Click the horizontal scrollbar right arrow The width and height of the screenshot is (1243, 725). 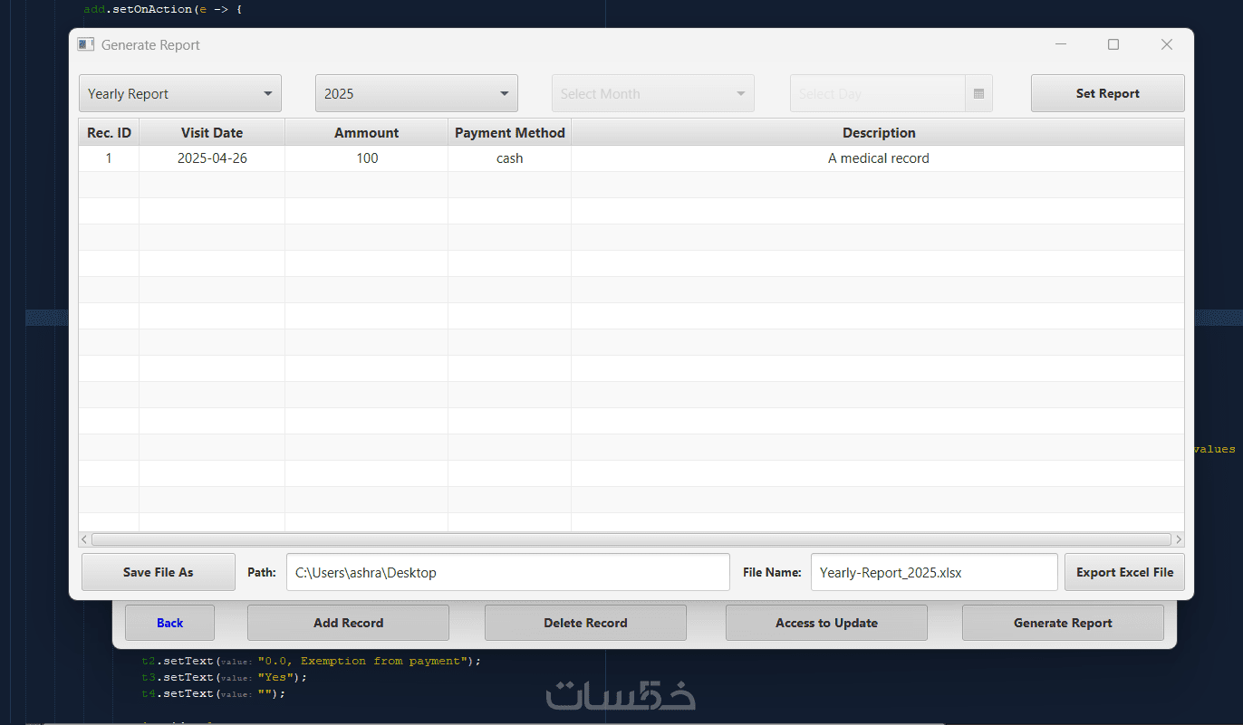coord(1178,539)
